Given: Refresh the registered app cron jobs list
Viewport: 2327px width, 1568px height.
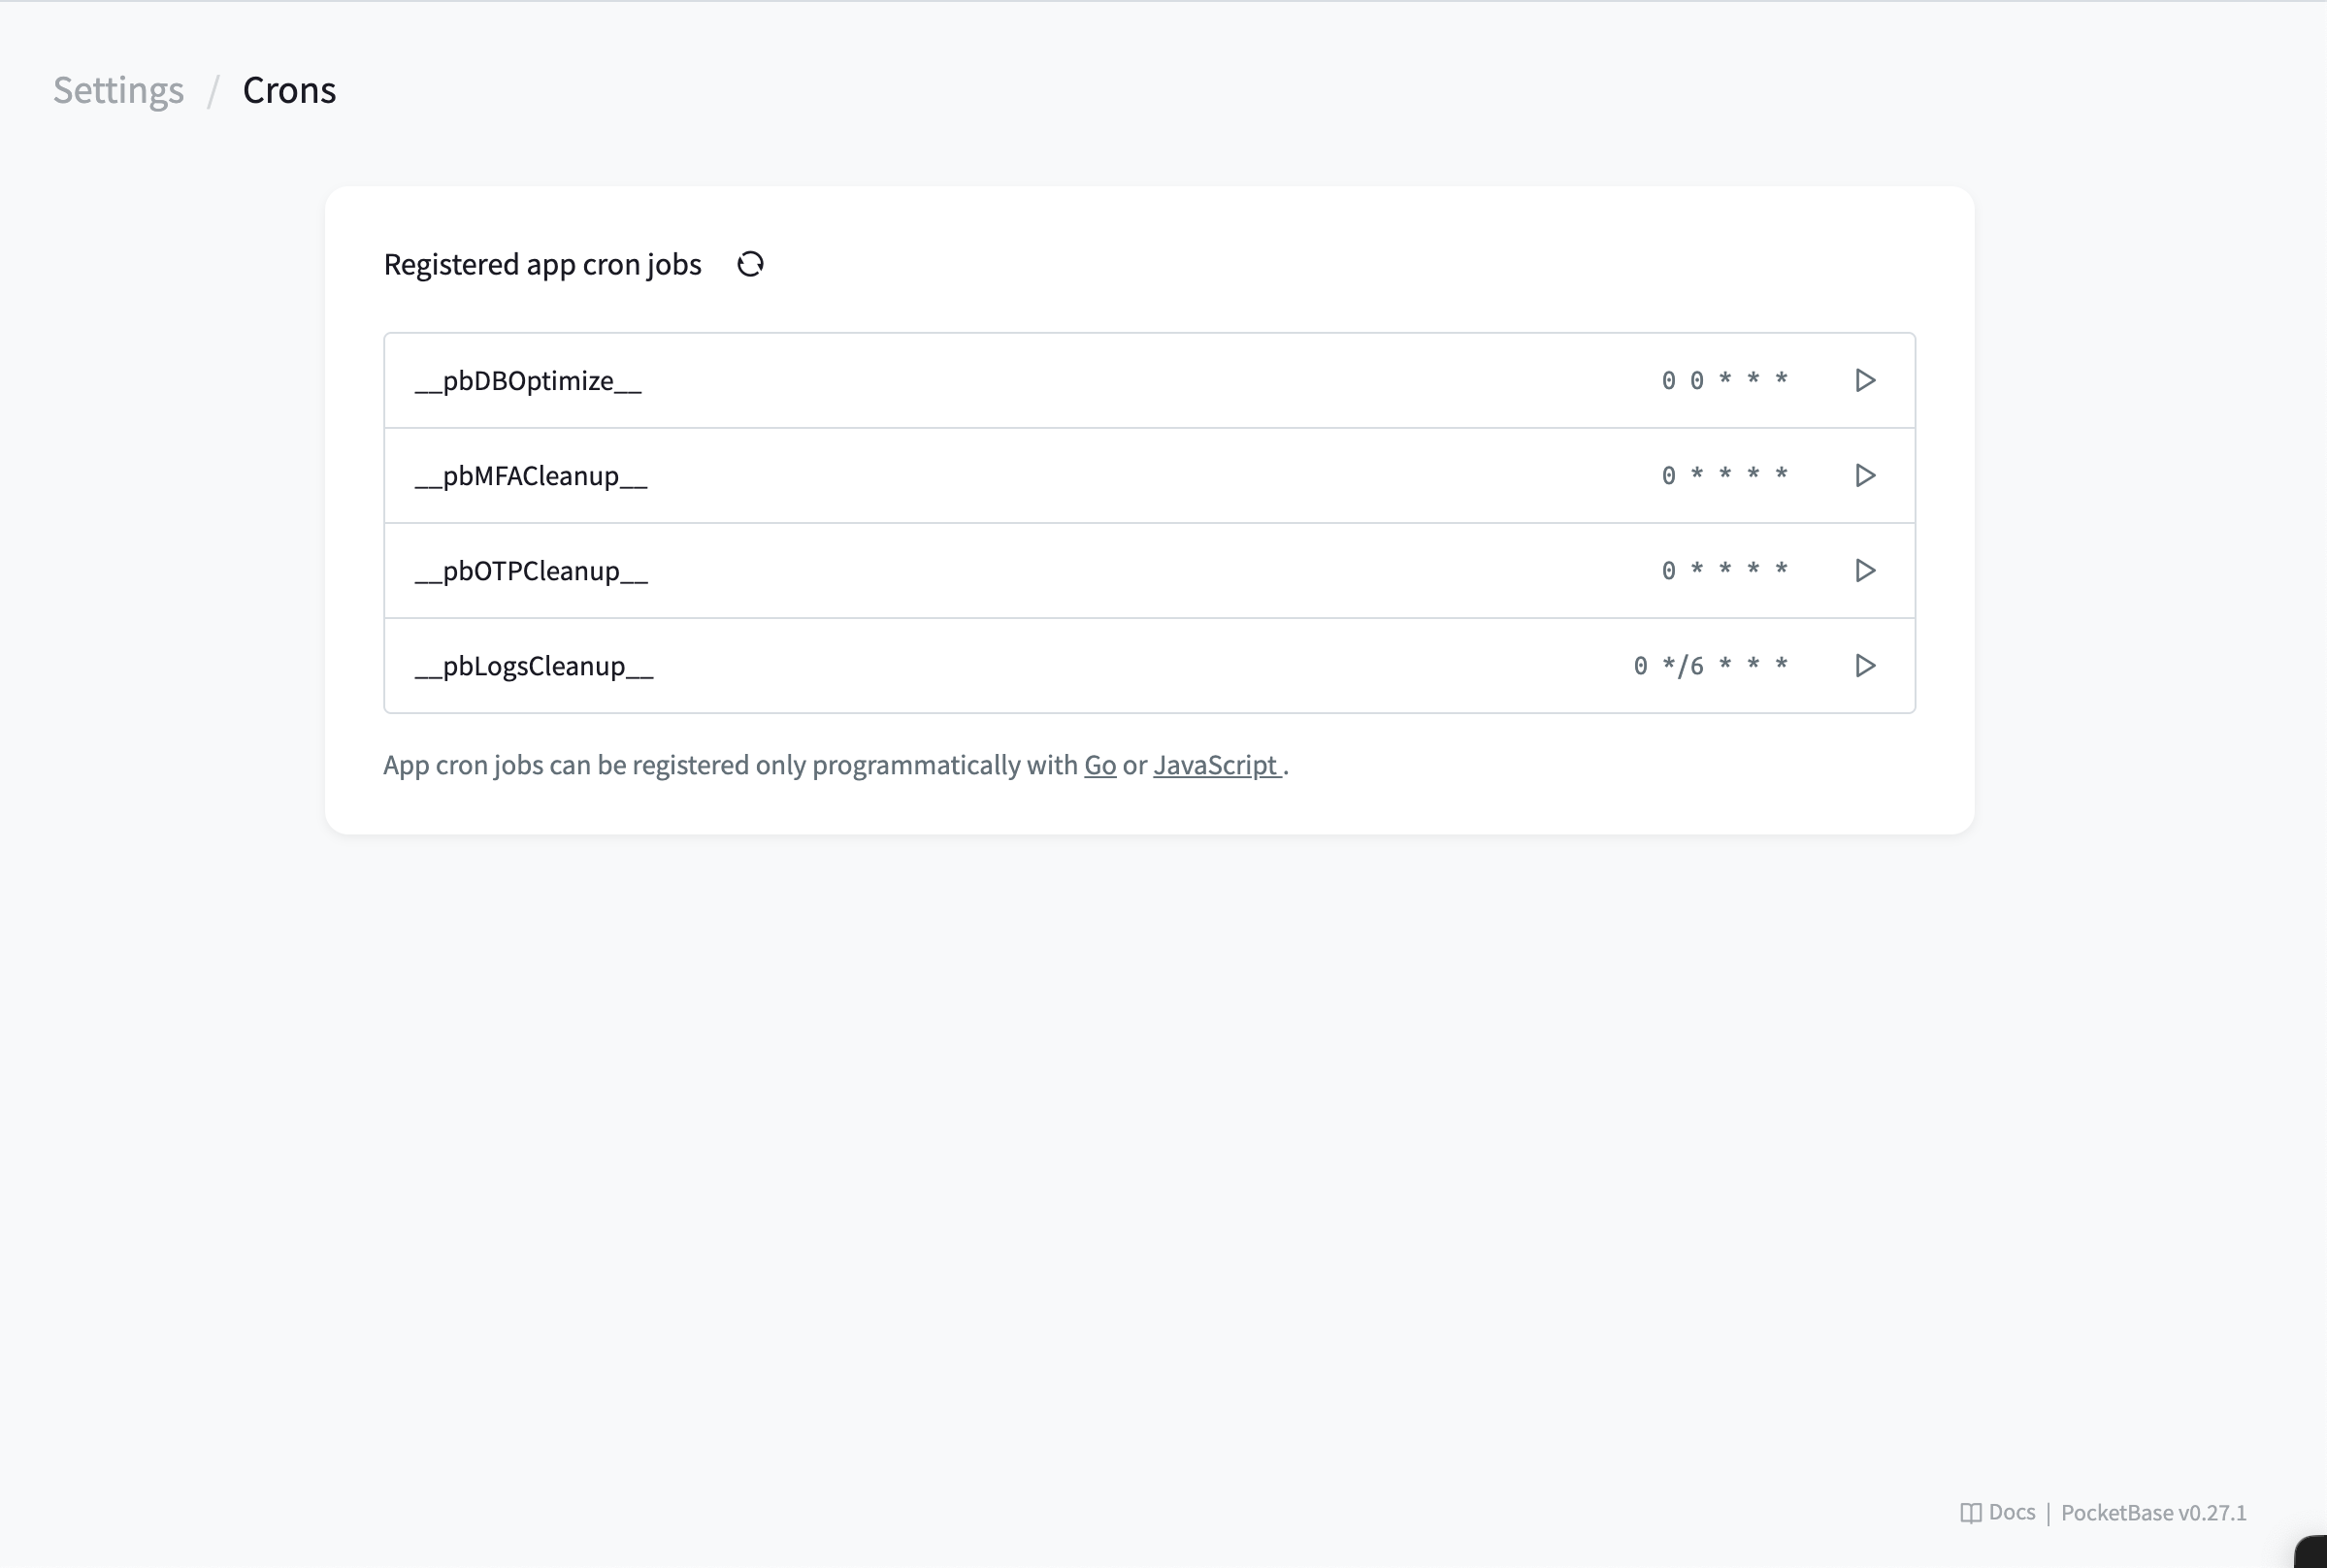Looking at the screenshot, I should (750, 263).
